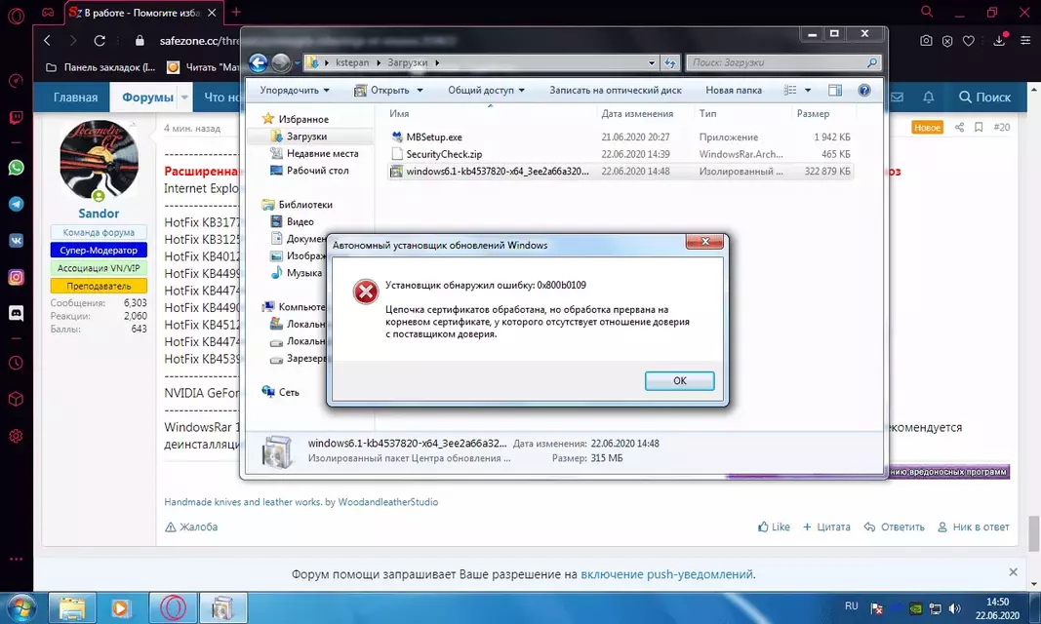This screenshot has width=1041, height=624.
Task: Click the Explorer search field Поиск: Загрузки
Action: (783, 62)
